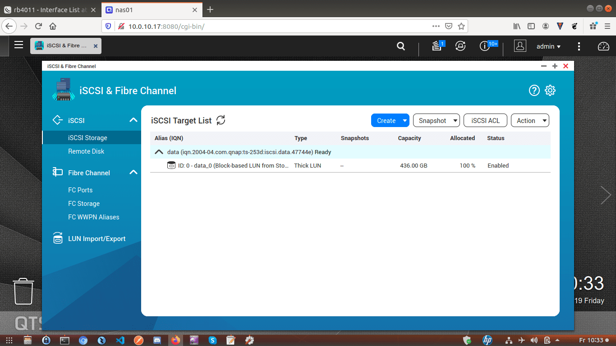
Task: Go to next QTS desktop page arrow
Action: coord(606,195)
